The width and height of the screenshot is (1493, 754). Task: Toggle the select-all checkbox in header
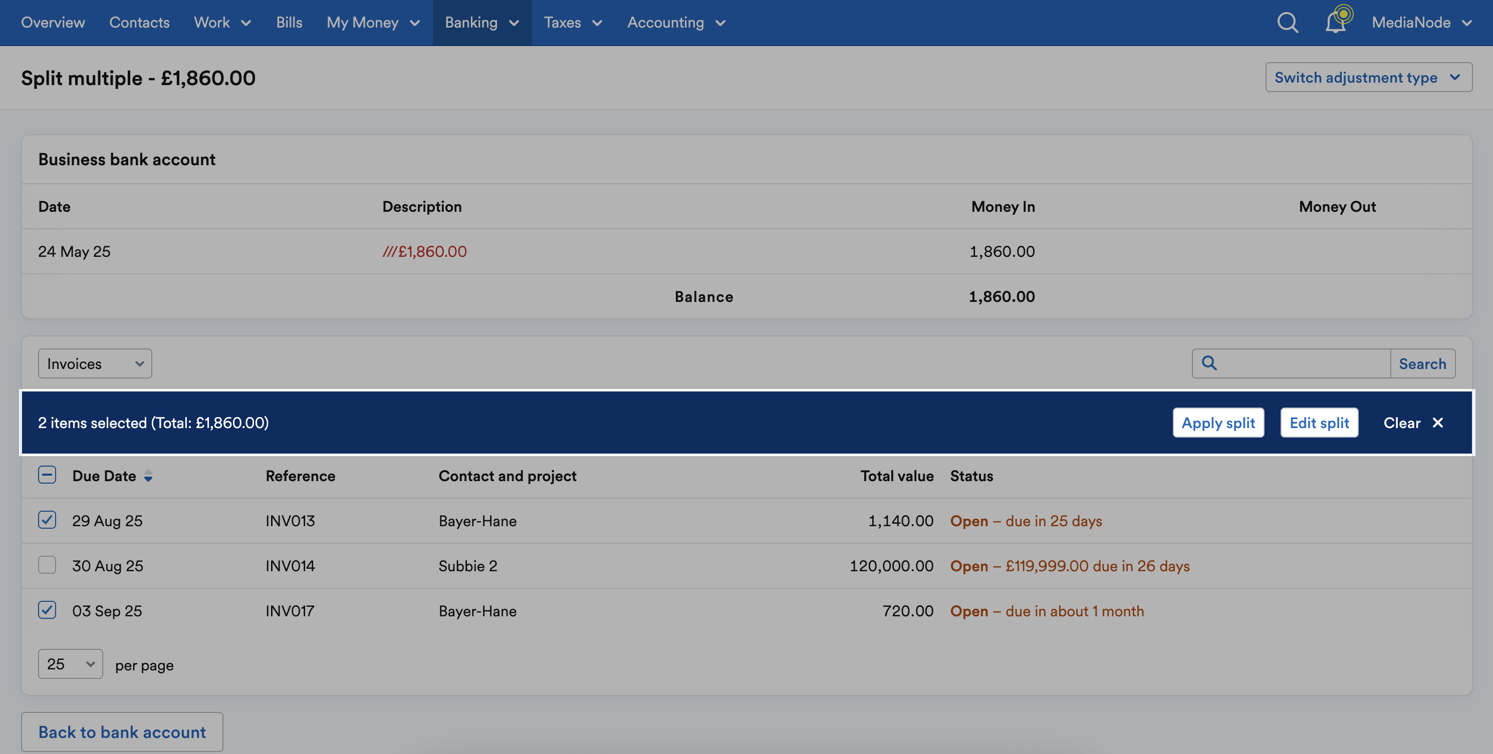(47, 475)
